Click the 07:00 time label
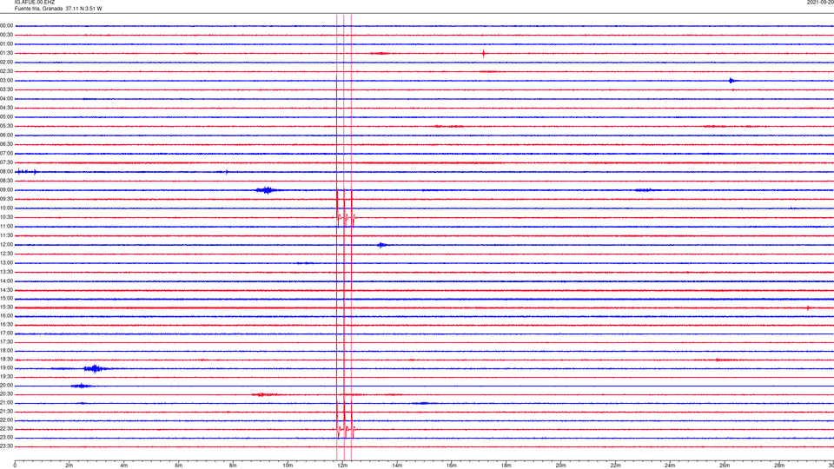The image size is (834, 469). [x=6, y=153]
